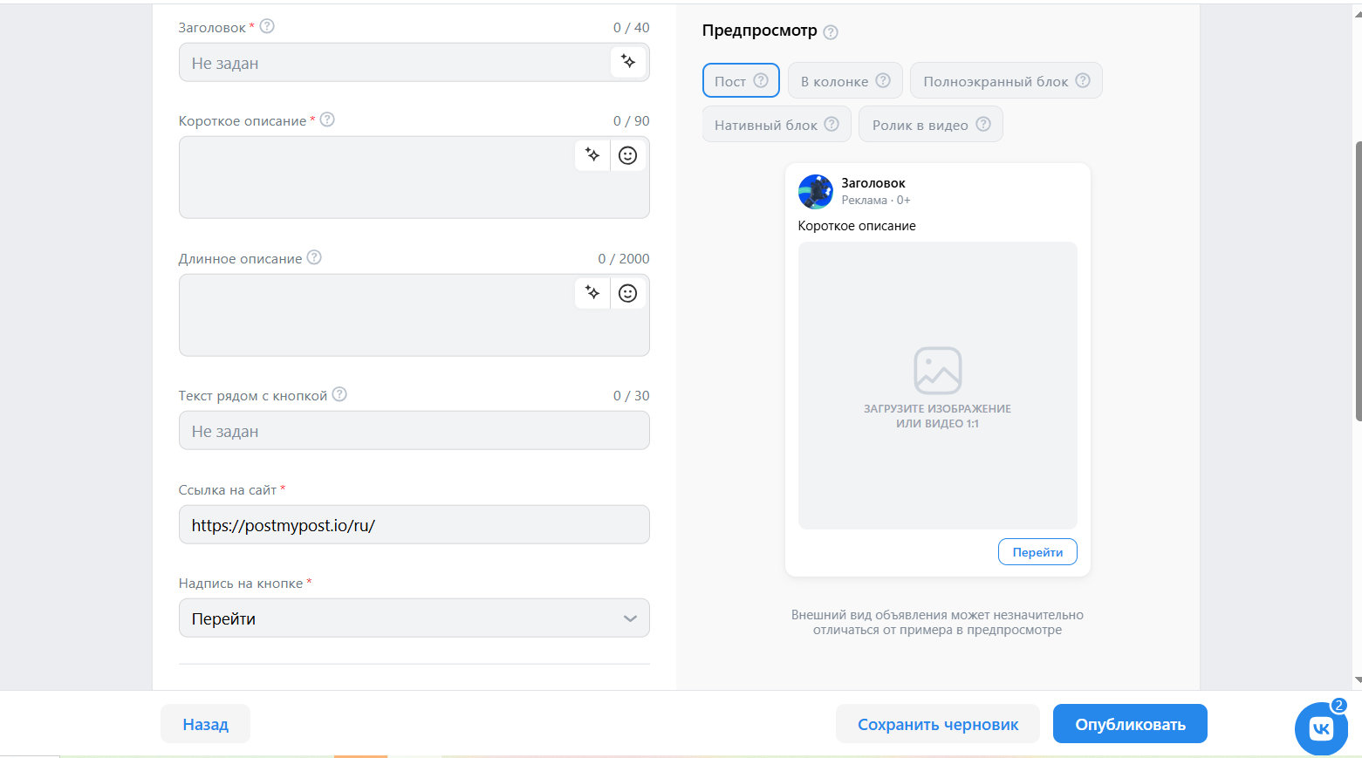Expand Надпись на кнопке dropdown Перейти
Screen dimensions: 1362x758
[414, 618]
